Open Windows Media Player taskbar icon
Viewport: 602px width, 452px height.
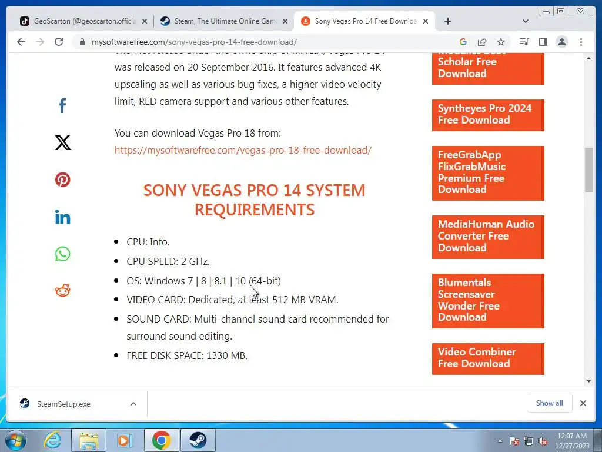coord(125,440)
